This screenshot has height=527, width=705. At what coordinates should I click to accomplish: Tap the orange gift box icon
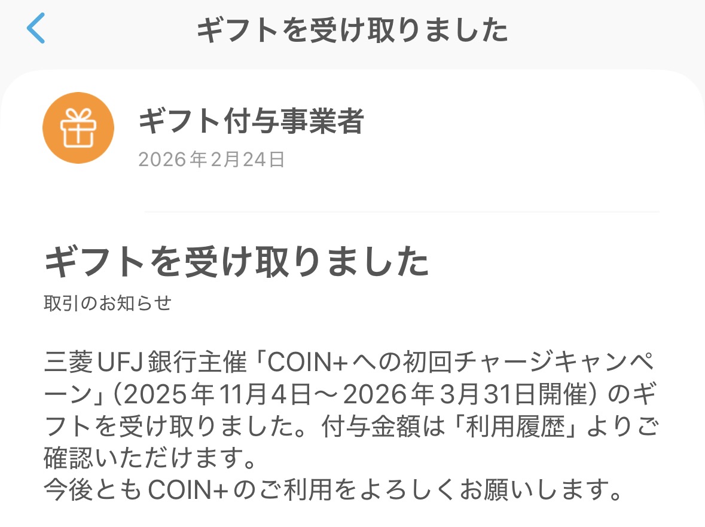click(x=78, y=127)
